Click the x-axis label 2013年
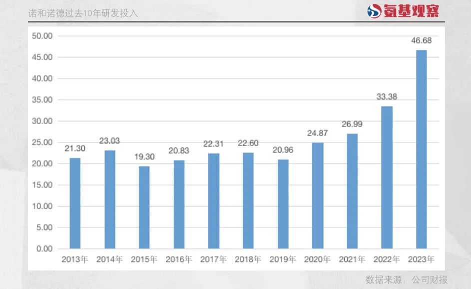The height and width of the screenshot is (289, 471). 75,259
